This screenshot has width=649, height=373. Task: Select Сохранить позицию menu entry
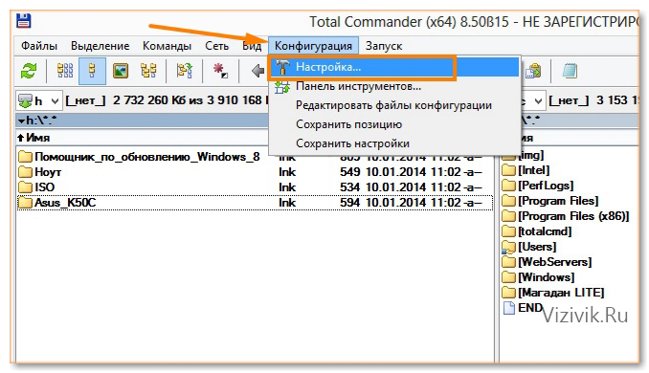[x=394, y=124]
